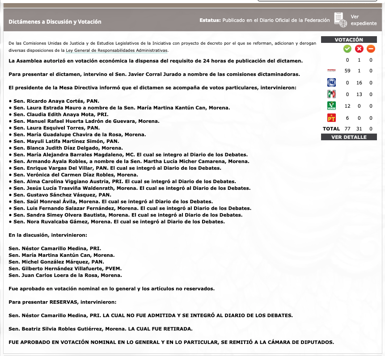Click the Sen. Gustavo Sánchez Vásquez line
This screenshot has width=385, height=356.
pyautogui.click(x=60, y=195)
